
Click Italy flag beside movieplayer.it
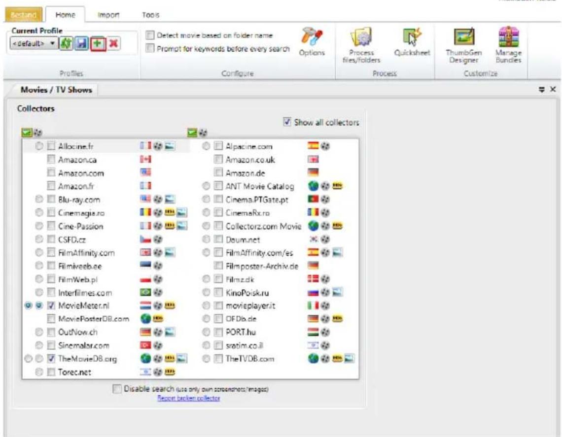[313, 305]
